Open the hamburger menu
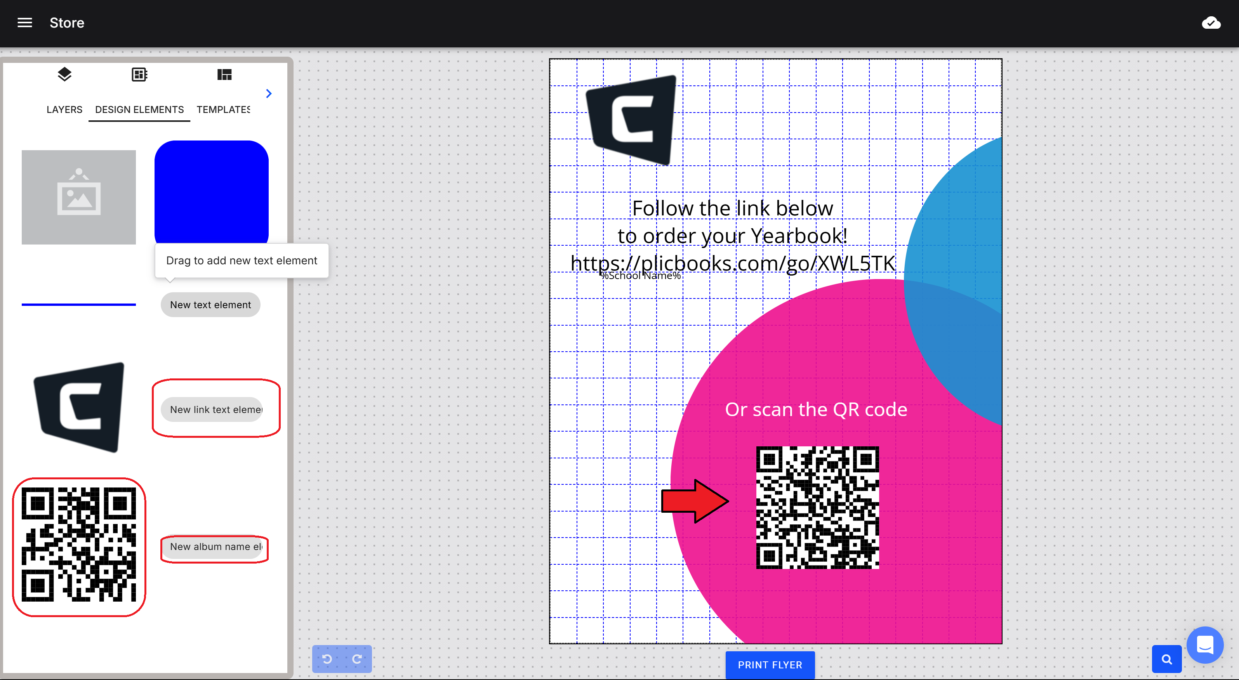This screenshot has height=680, width=1239. pos(24,23)
